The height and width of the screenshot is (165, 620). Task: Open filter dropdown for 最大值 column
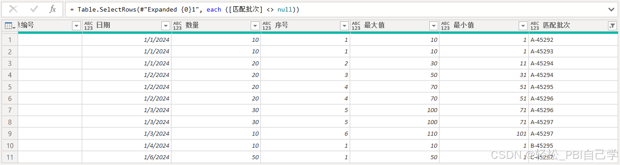tap(433, 26)
